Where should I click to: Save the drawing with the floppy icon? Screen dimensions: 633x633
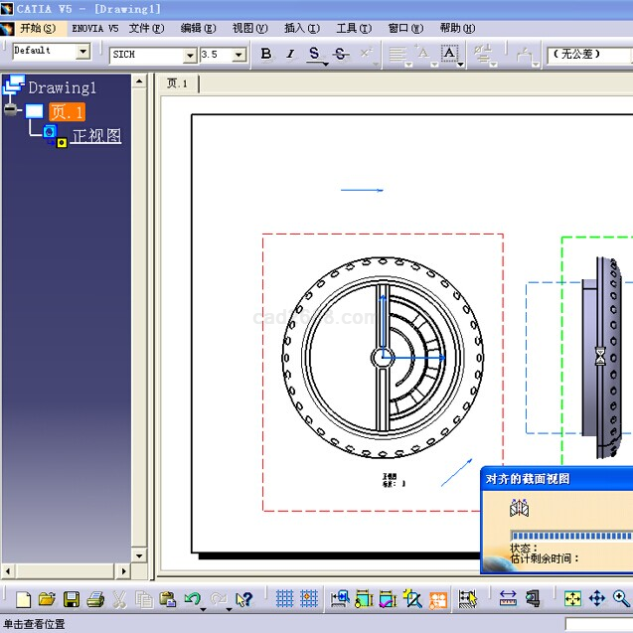coord(72,598)
